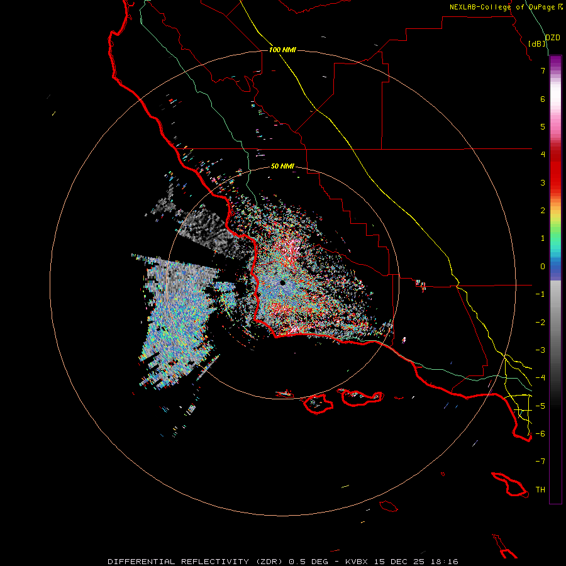The height and width of the screenshot is (566, 566).
Task: Select the -6 tick on color scale
Action: 540,434
